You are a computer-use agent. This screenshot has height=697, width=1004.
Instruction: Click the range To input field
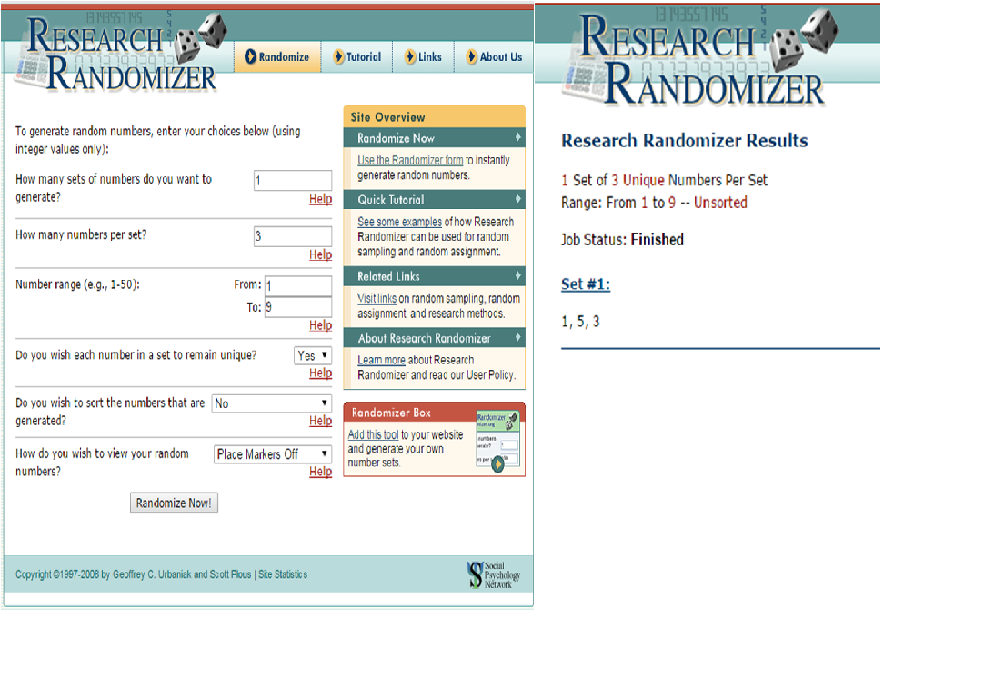298,307
